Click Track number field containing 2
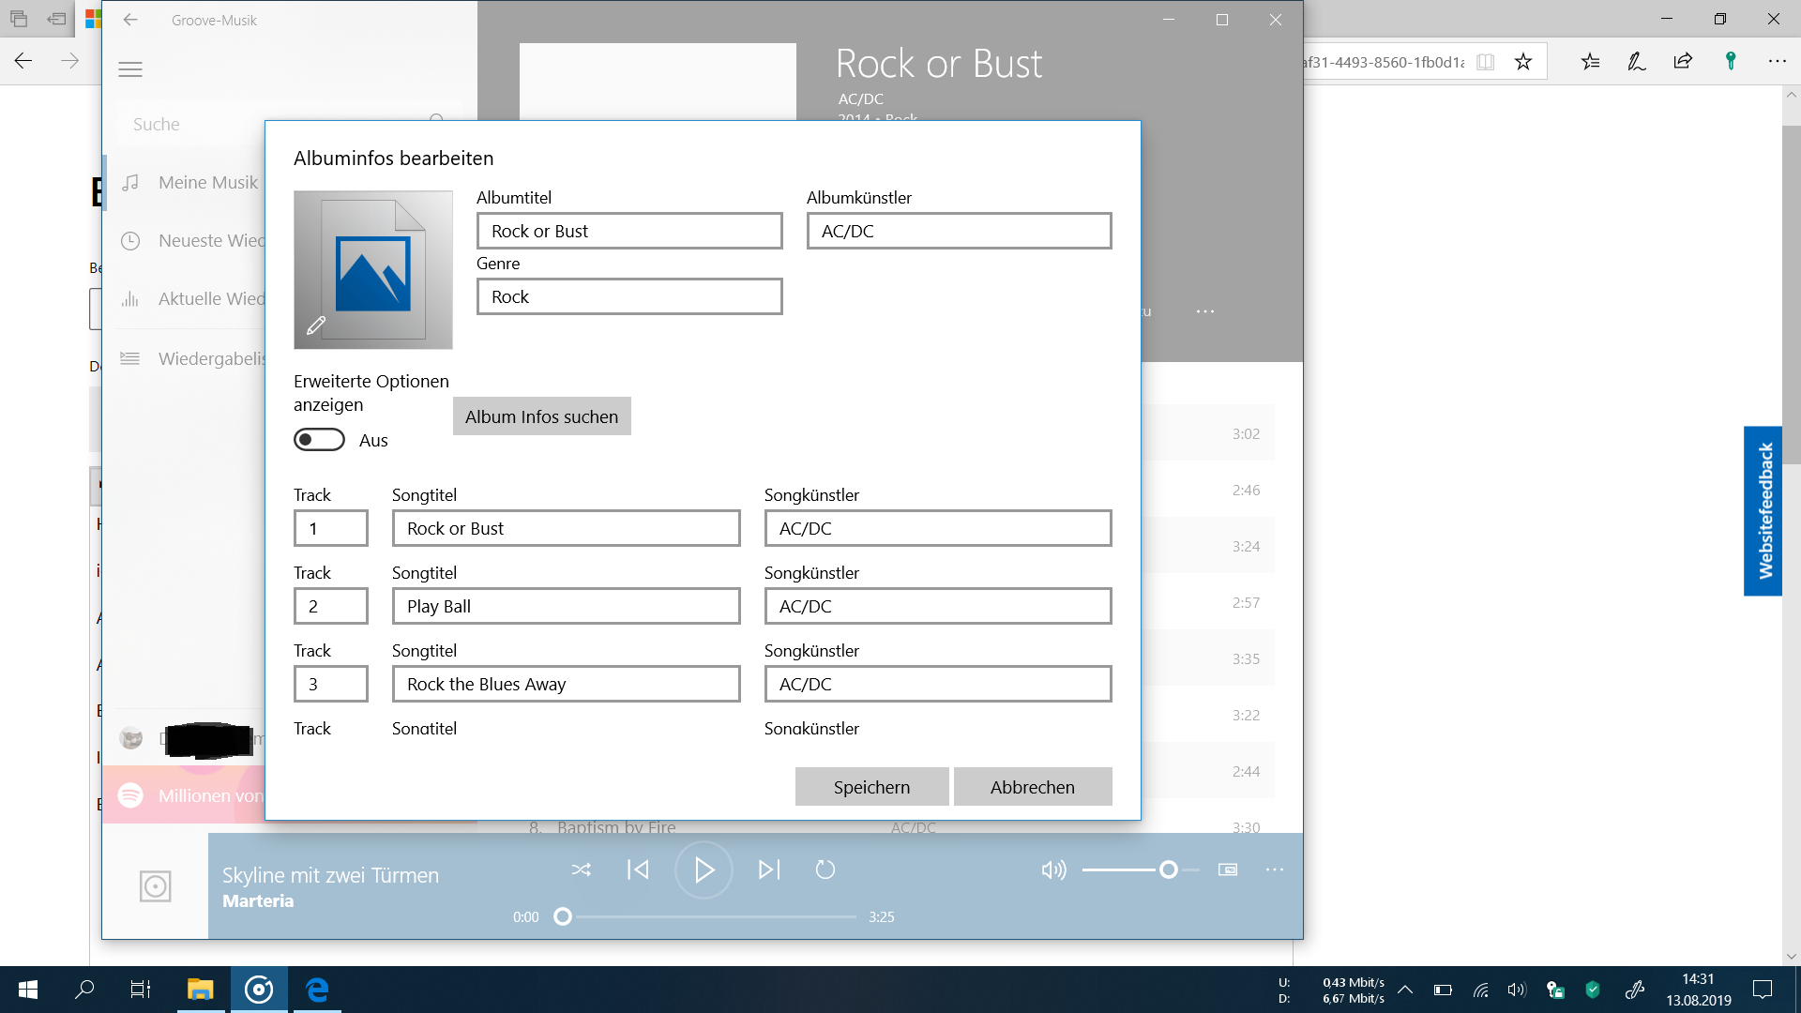1801x1013 pixels. [330, 606]
